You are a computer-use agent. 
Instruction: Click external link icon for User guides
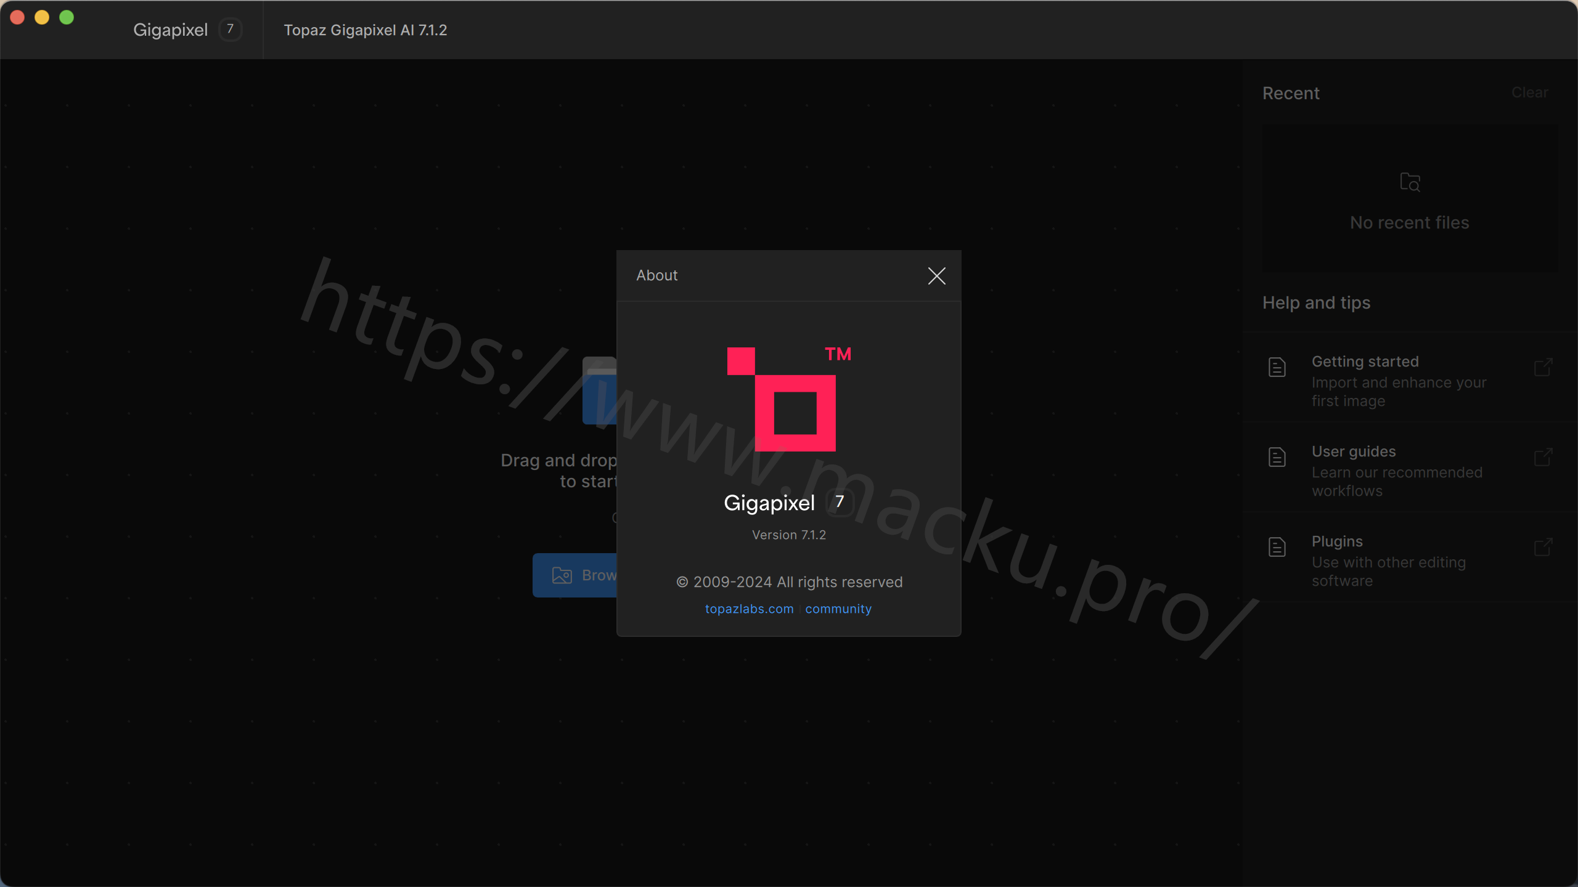1543,457
